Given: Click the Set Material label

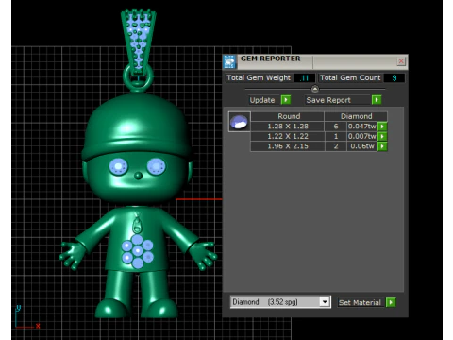Looking at the screenshot, I should (x=360, y=302).
